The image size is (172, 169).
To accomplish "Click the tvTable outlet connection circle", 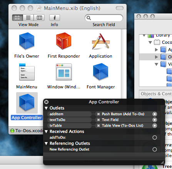I will click(x=155, y=126).
